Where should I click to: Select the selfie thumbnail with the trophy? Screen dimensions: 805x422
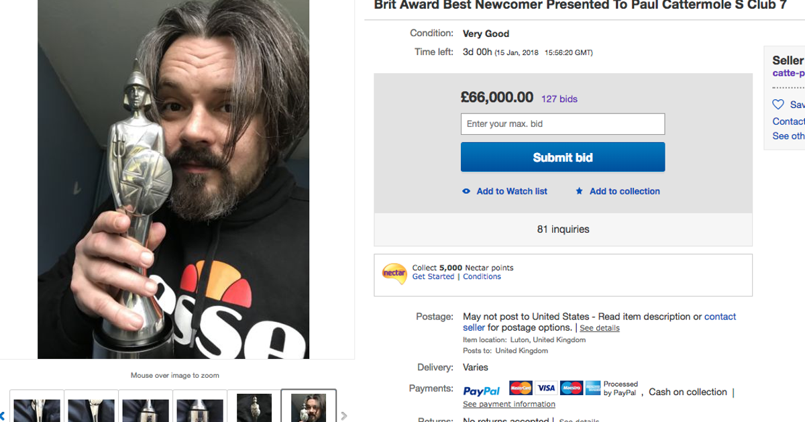[x=308, y=407]
